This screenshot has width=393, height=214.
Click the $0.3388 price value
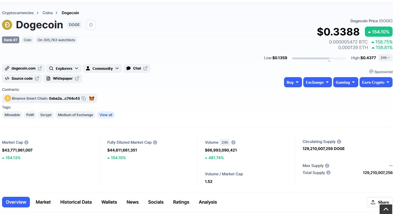[x=338, y=32]
